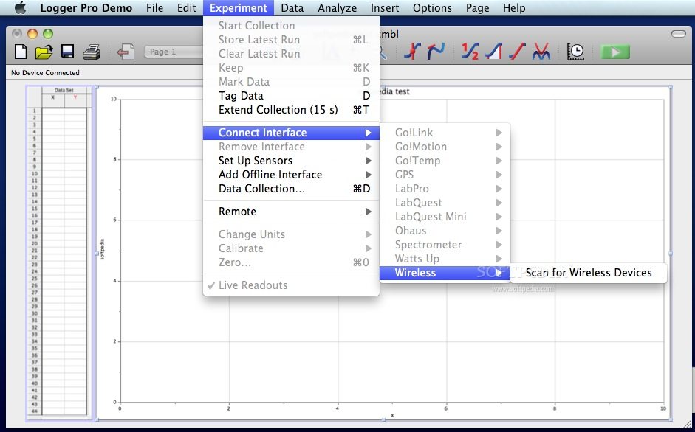Click the New document icon
This screenshot has height=432, width=695.
coord(21,52)
